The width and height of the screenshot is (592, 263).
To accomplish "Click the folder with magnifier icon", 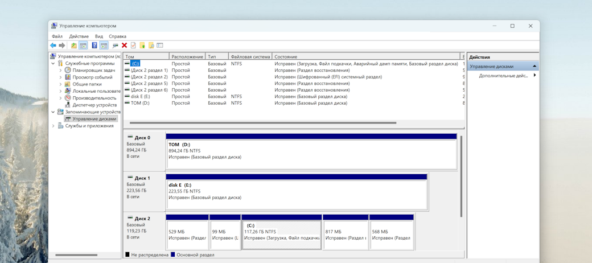I will tap(151, 46).
